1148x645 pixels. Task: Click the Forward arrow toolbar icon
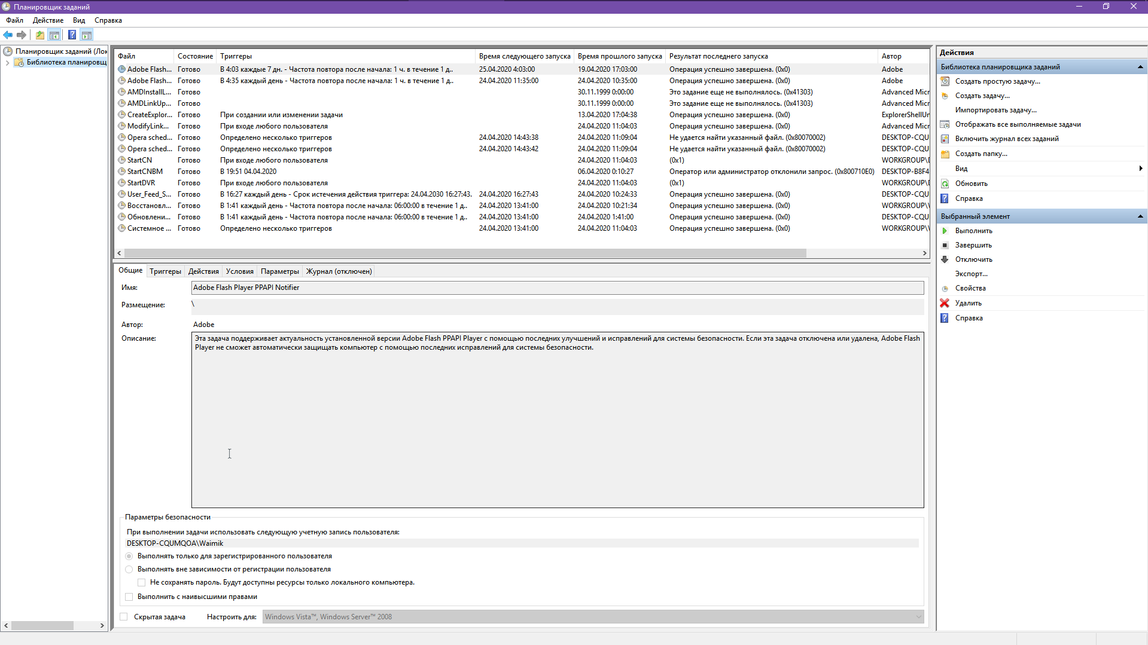[x=22, y=35]
